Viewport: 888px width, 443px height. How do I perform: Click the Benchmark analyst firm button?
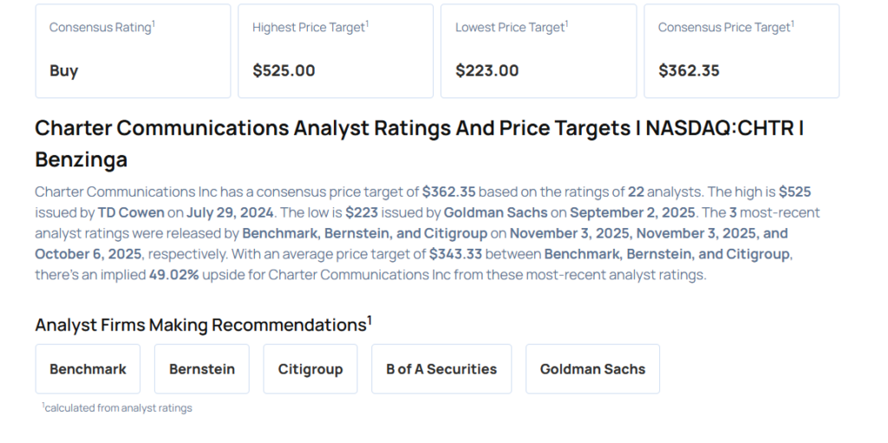[x=88, y=369]
